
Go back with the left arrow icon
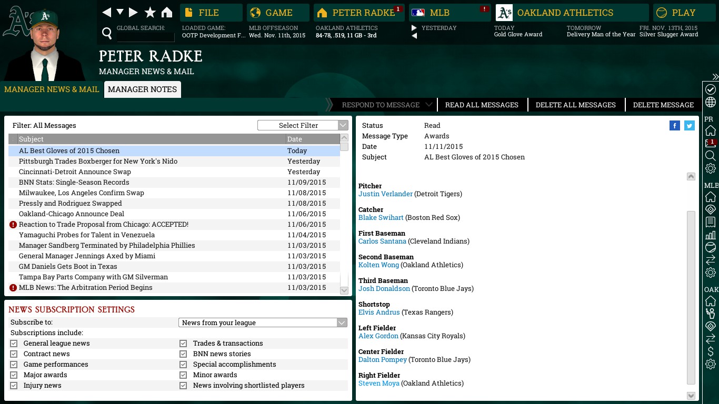[107, 12]
